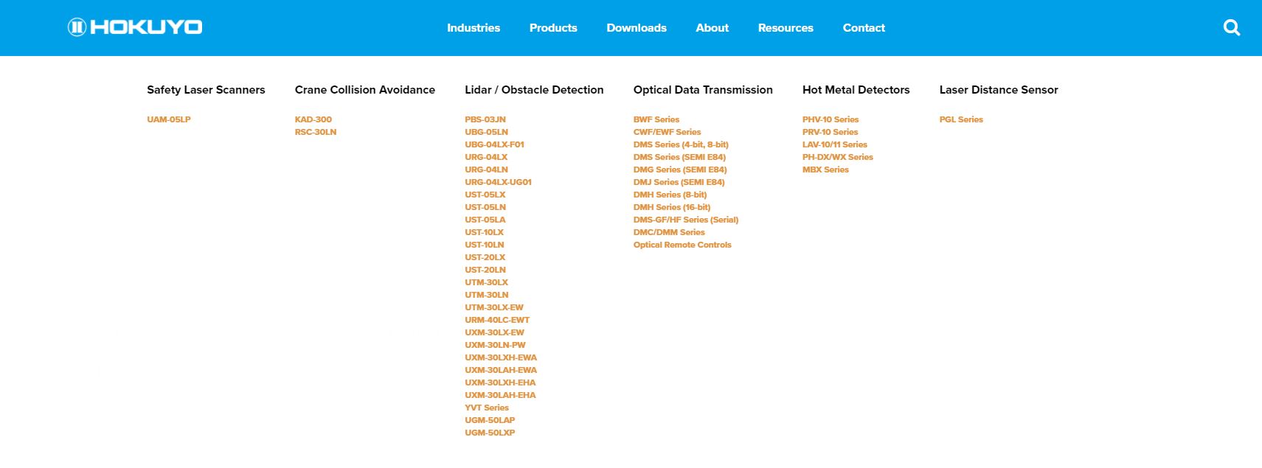Open the LAV-10/11 Series link
Viewport: 1262px width, 468px height.
point(835,144)
